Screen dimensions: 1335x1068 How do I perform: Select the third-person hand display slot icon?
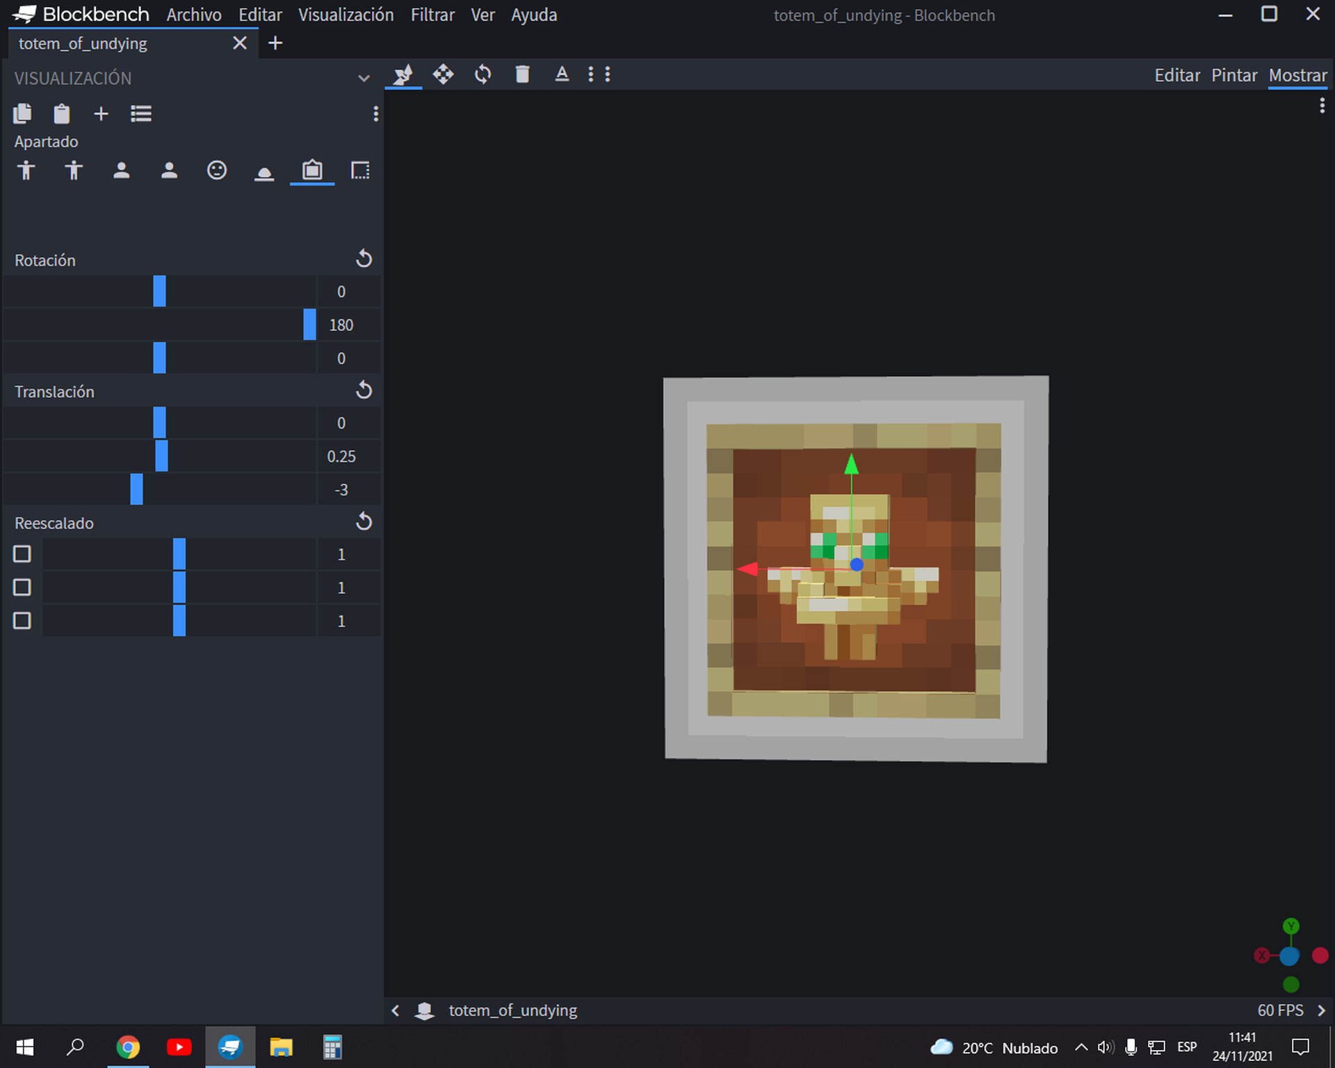(27, 170)
